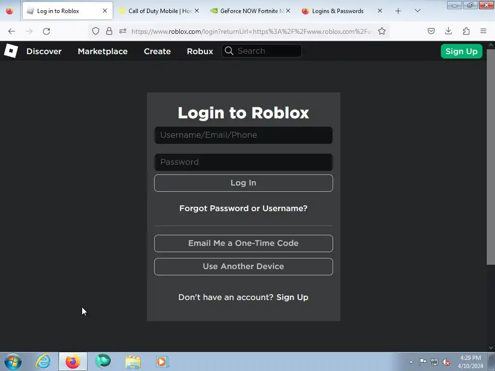This screenshot has height=371, width=495.
Task: Close the GeForce NOW Fortnite tab
Action: (x=288, y=11)
